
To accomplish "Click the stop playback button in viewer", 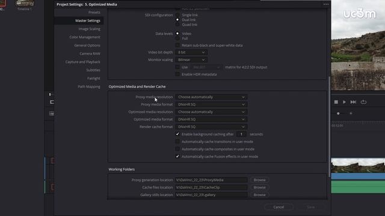I will pyautogui.click(x=336, y=102).
